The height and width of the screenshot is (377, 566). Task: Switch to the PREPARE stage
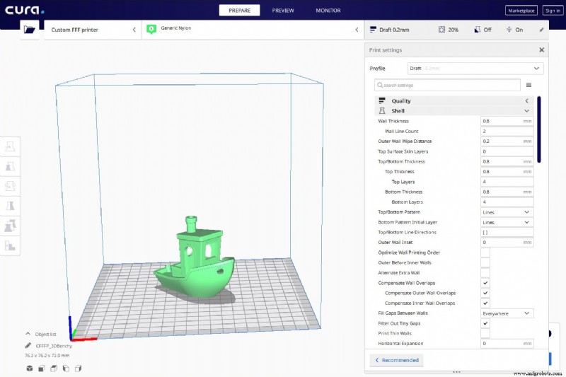[x=239, y=11]
